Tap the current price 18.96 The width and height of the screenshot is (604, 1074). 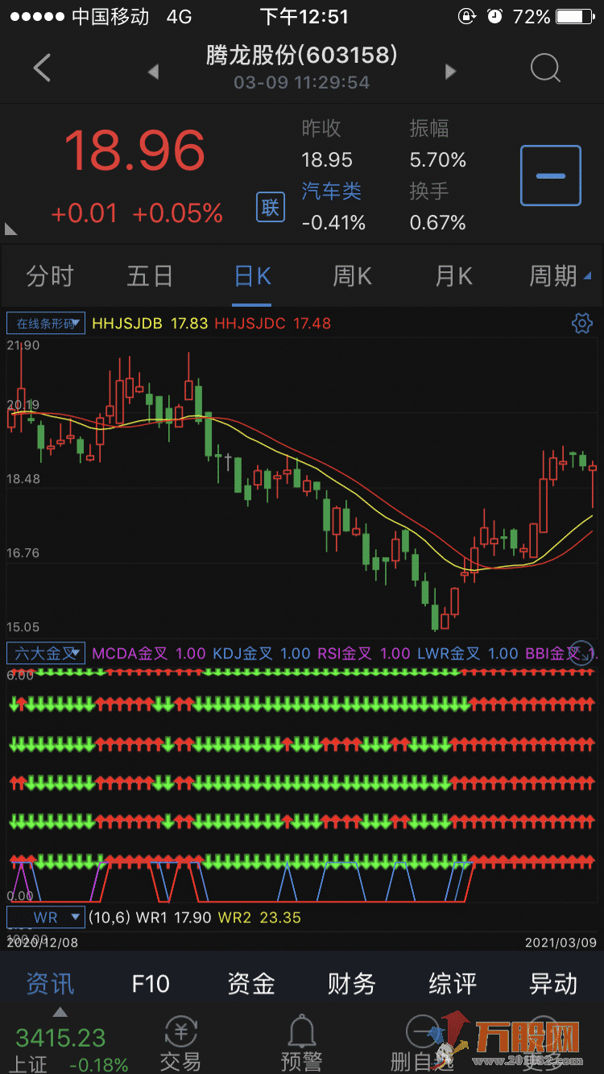click(134, 151)
